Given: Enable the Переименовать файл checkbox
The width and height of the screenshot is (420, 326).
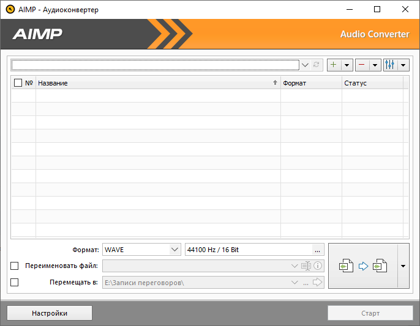Looking at the screenshot, I should [15, 266].
